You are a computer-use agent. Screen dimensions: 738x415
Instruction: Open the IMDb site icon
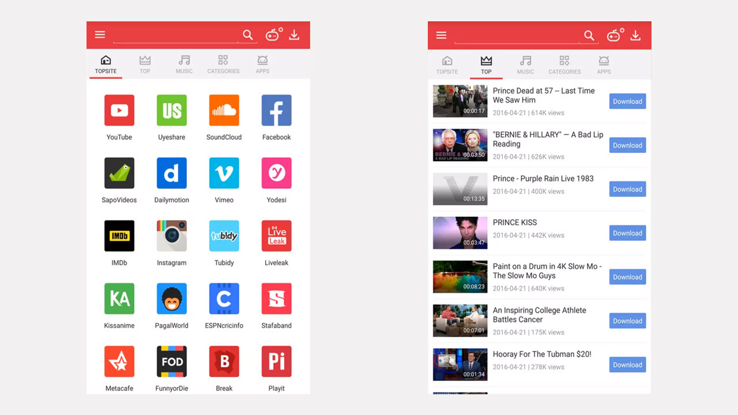pyautogui.click(x=119, y=236)
